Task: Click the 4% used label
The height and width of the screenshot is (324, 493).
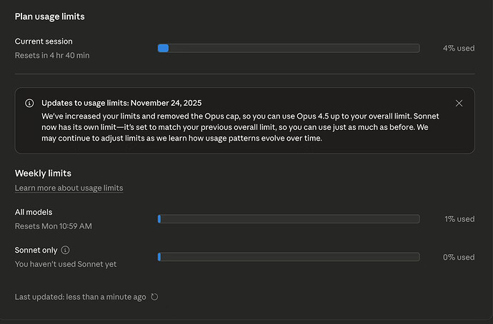Action: (458, 49)
